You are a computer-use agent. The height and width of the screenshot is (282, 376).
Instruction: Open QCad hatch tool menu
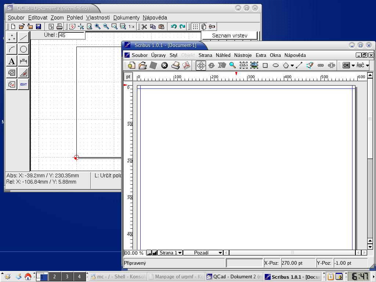(11, 73)
